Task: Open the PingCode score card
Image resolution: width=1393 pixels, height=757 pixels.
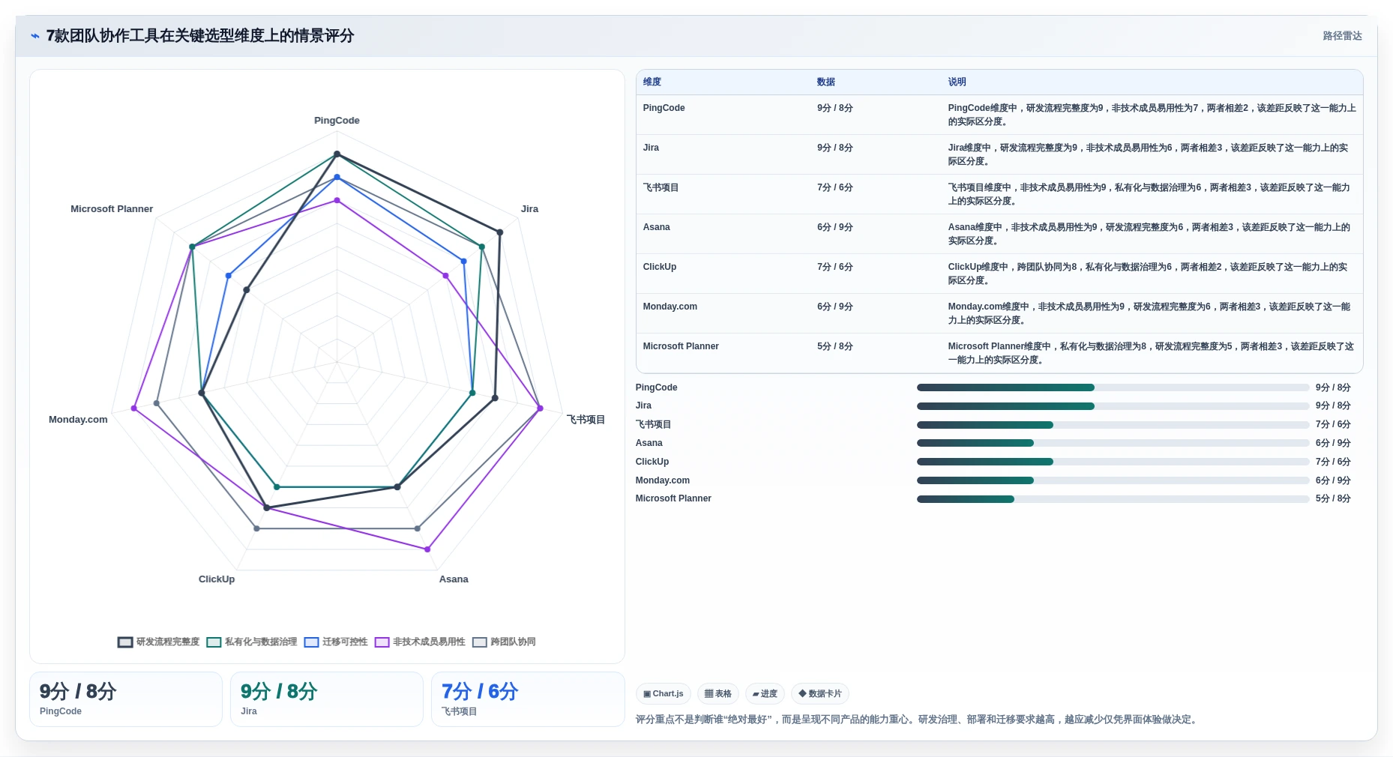Action: click(x=126, y=699)
